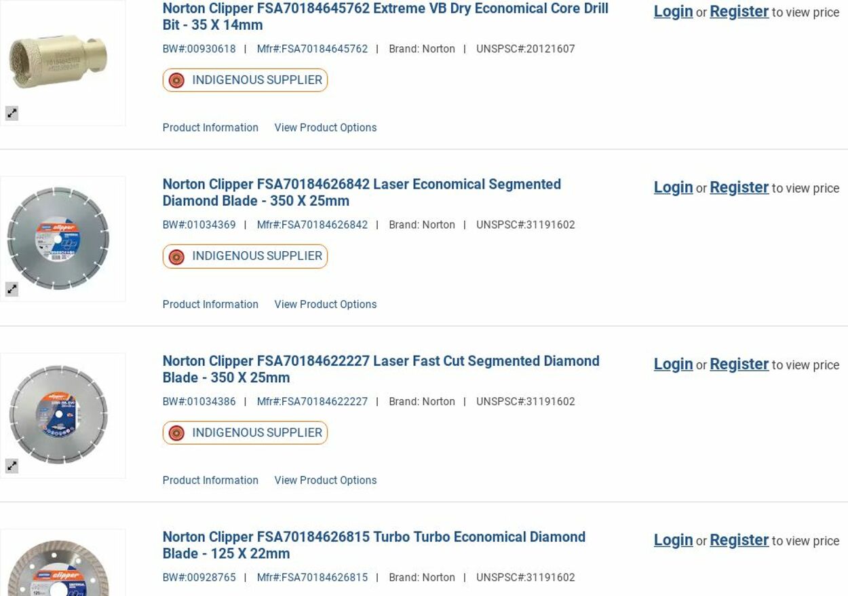This screenshot has height=596, width=848.
Task: Open the Laser Fast Cut blade thumbnail
Action: [x=59, y=414]
